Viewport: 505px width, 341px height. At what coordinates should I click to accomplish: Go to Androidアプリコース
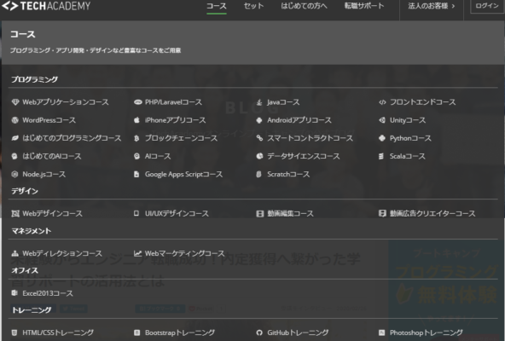click(x=299, y=120)
